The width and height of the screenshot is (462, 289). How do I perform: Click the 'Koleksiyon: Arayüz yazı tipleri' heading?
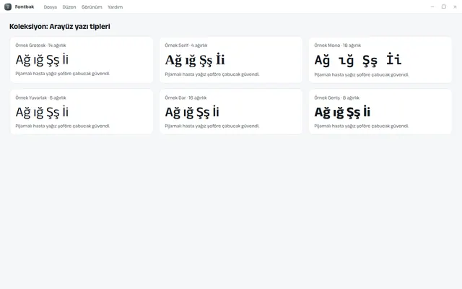pos(60,27)
